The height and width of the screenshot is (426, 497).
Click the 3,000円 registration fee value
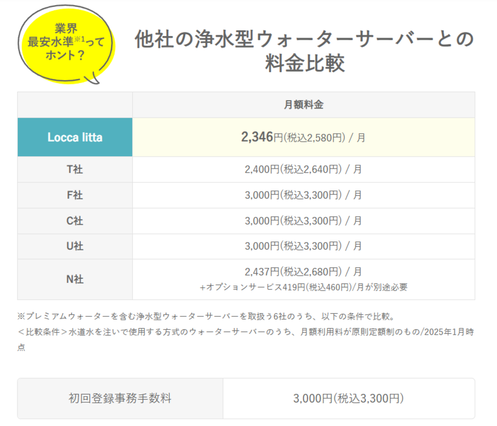coord(349,398)
